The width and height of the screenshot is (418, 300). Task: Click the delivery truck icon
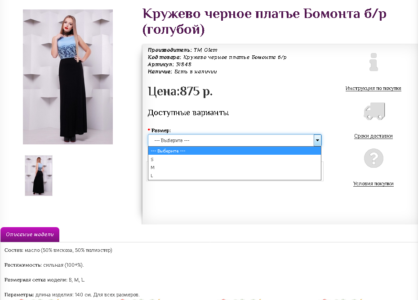point(374,111)
